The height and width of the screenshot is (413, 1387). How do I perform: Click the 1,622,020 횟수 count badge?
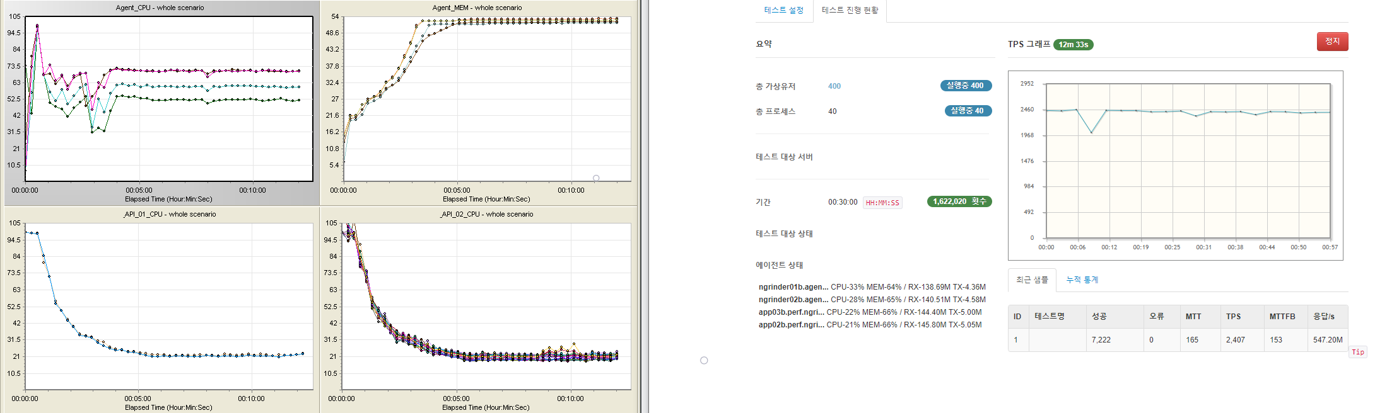pos(959,201)
